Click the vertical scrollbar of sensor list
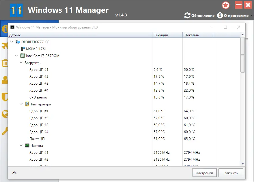 [242, 55]
